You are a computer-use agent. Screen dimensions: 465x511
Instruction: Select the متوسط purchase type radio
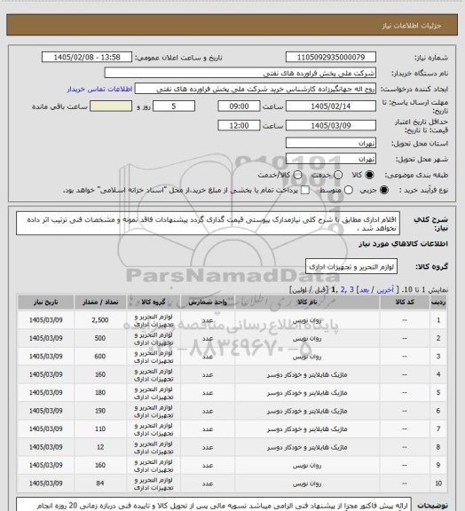tap(349, 190)
